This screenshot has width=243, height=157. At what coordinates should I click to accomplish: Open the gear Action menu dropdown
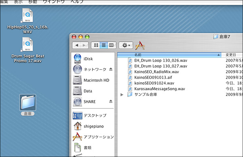tap(126, 45)
